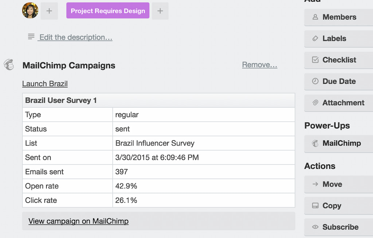Add a member with the plus button
This screenshot has width=373, height=238.
click(49, 11)
